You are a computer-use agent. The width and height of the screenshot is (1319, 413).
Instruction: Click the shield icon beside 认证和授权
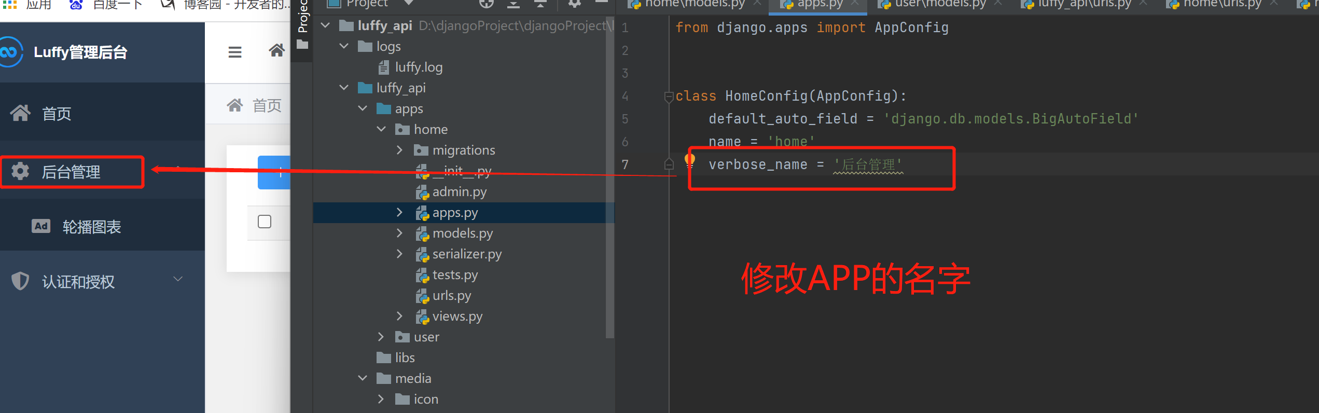[x=20, y=281]
